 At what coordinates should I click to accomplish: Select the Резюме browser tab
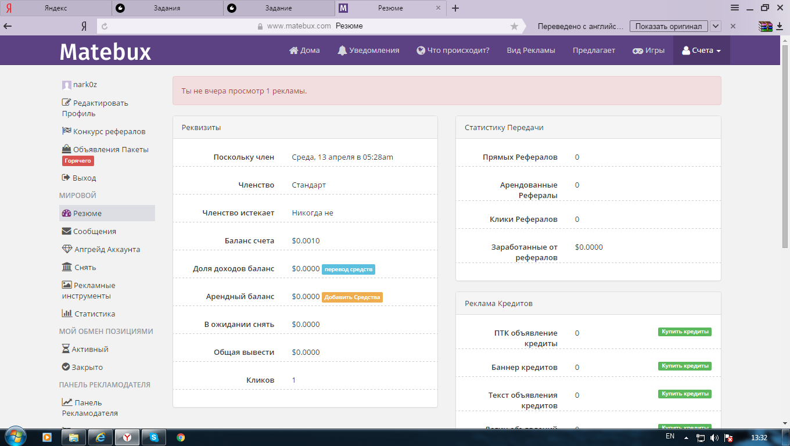tap(390, 8)
